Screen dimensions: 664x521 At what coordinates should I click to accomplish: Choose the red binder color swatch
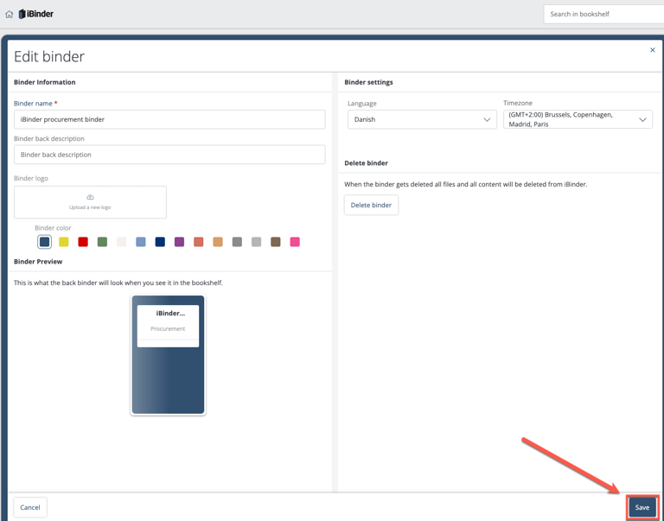pos(83,242)
